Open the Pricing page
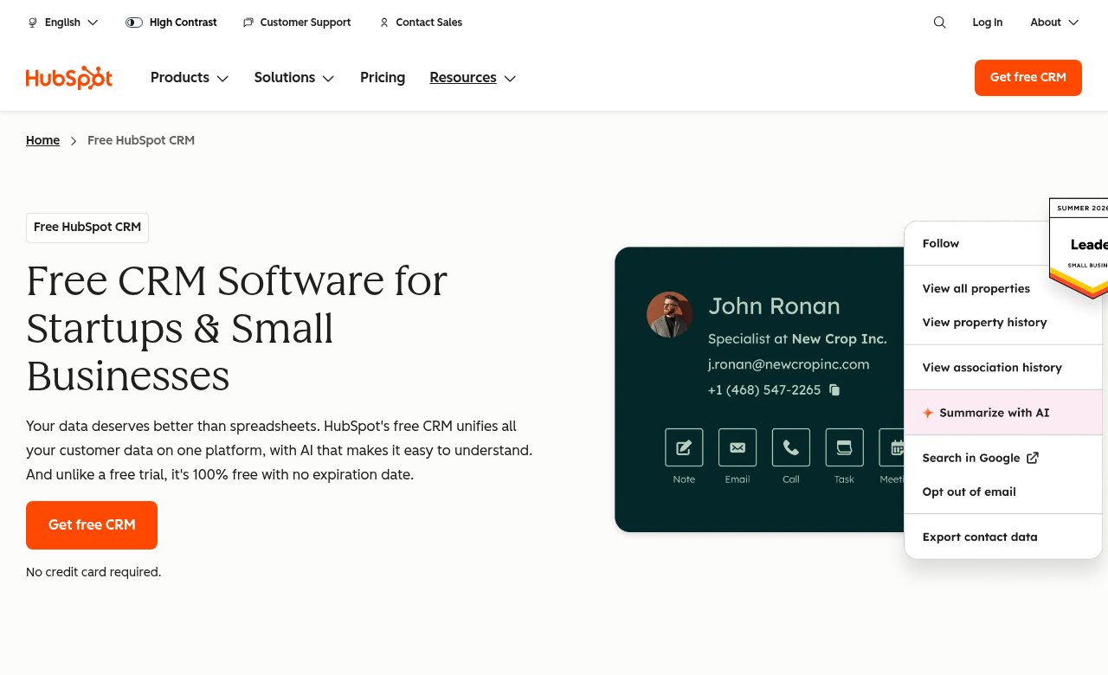The height and width of the screenshot is (675, 1108). (383, 78)
